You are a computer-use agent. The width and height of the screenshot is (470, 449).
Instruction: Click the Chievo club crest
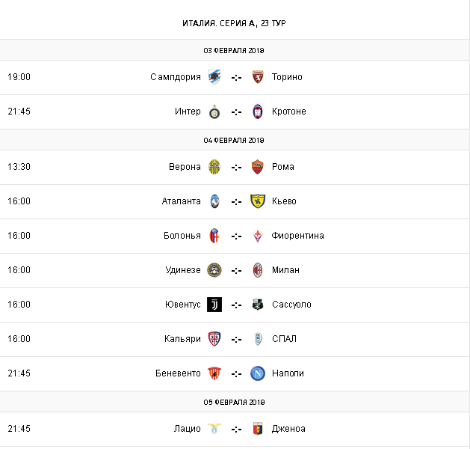tap(258, 201)
